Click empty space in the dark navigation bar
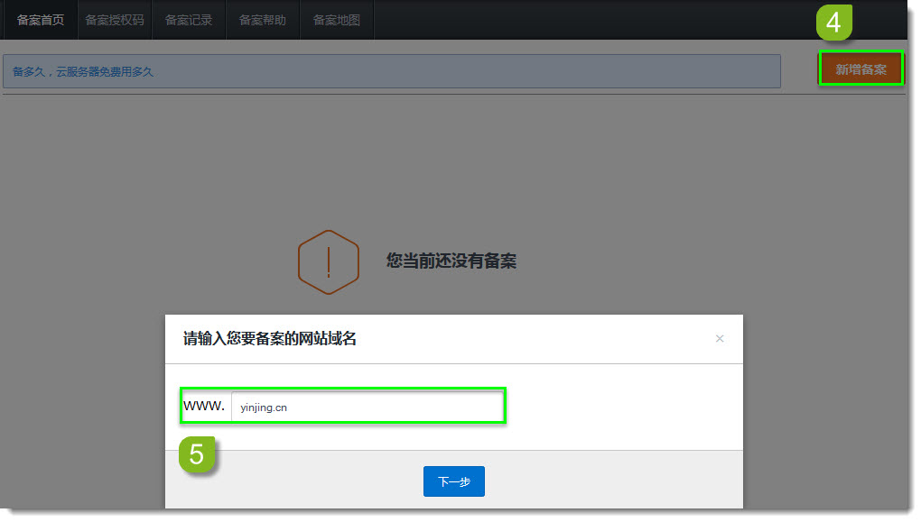This screenshot has height=522, width=921. (587, 20)
